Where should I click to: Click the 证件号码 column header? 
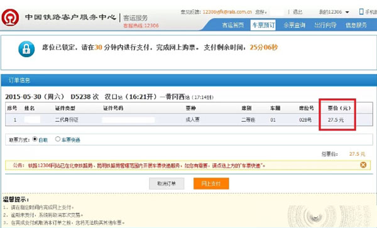click(113, 108)
